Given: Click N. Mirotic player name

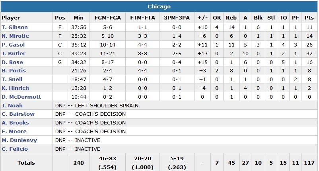Looking at the screenshot, I should tap(15, 36).
